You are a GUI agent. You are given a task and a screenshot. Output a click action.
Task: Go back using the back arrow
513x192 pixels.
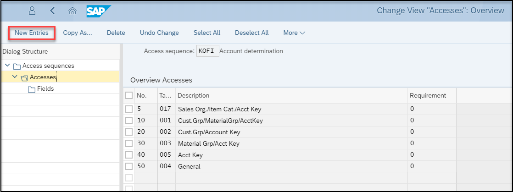coord(52,11)
